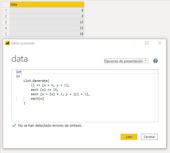
Task: Select row number 1 in the table
Action: tap(6, 11)
